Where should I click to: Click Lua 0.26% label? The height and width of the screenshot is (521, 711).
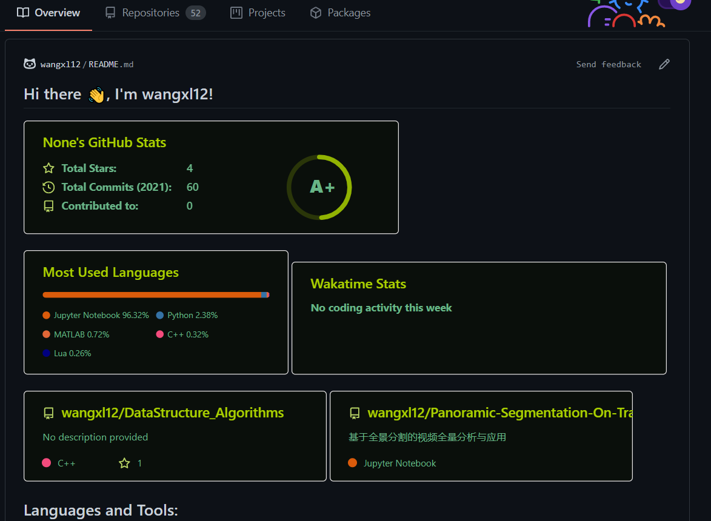pos(73,353)
